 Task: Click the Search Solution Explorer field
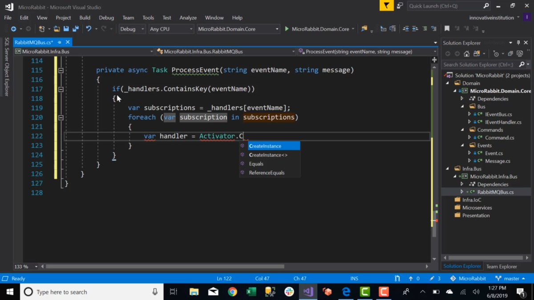[481, 64]
